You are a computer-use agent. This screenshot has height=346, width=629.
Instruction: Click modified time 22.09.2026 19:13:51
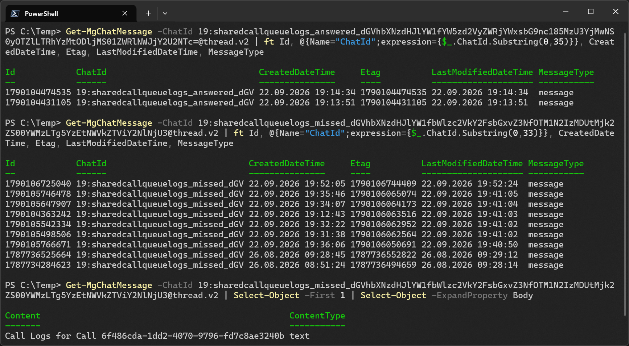click(x=480, y=103)
